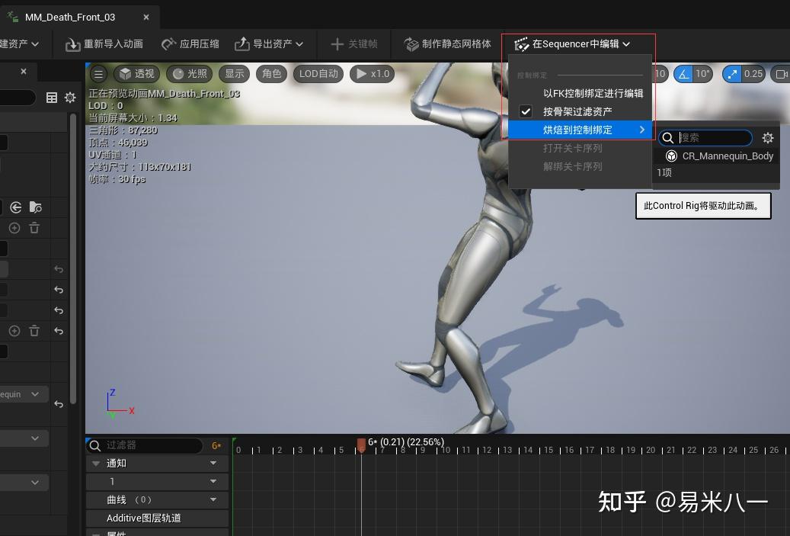The image size is (790, 536).
Task: Click the LOD自动 viewport button
Action: (318, 73)
